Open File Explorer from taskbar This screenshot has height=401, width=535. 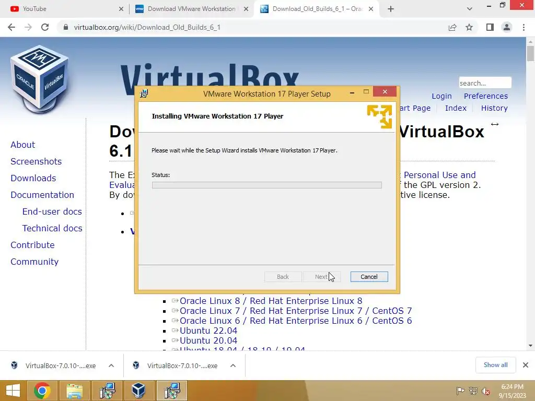[74, 391]
